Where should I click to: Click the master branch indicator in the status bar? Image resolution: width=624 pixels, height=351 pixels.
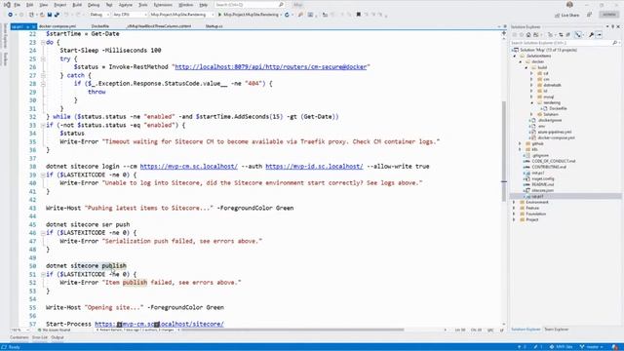pyautogui.click(x=591, y=347)
